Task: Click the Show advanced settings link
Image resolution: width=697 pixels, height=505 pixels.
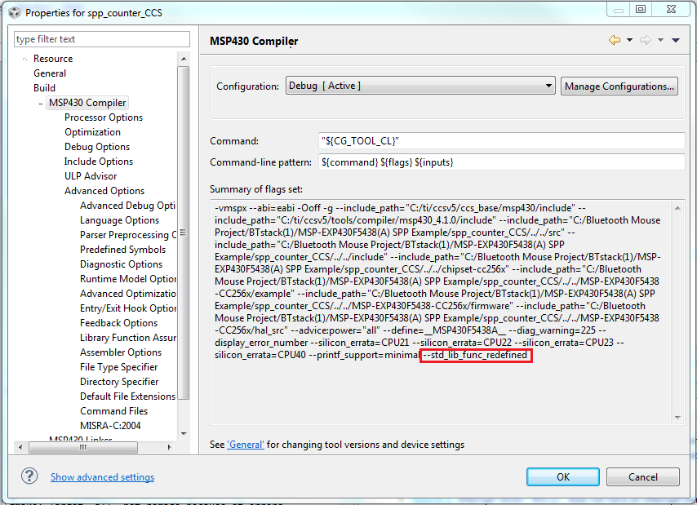Action: (x=102, y=476)
